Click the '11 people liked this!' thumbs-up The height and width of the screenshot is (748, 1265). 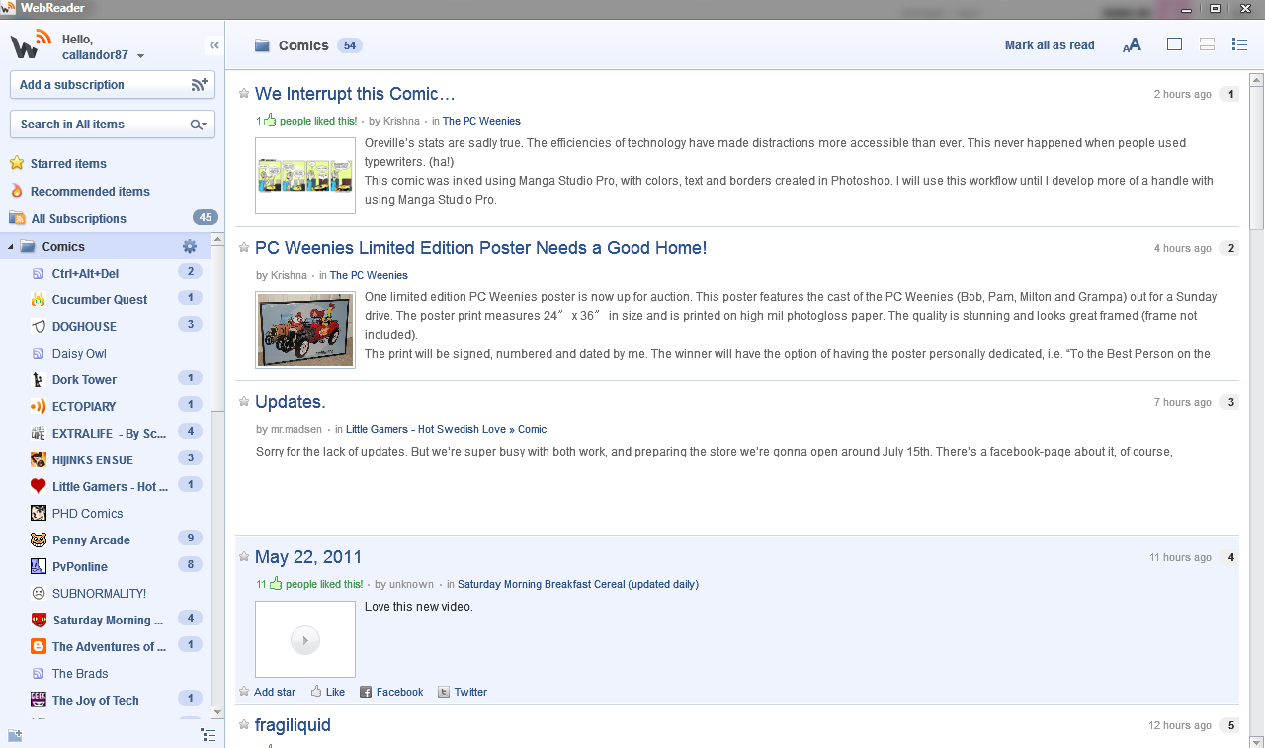coord(276,583)
